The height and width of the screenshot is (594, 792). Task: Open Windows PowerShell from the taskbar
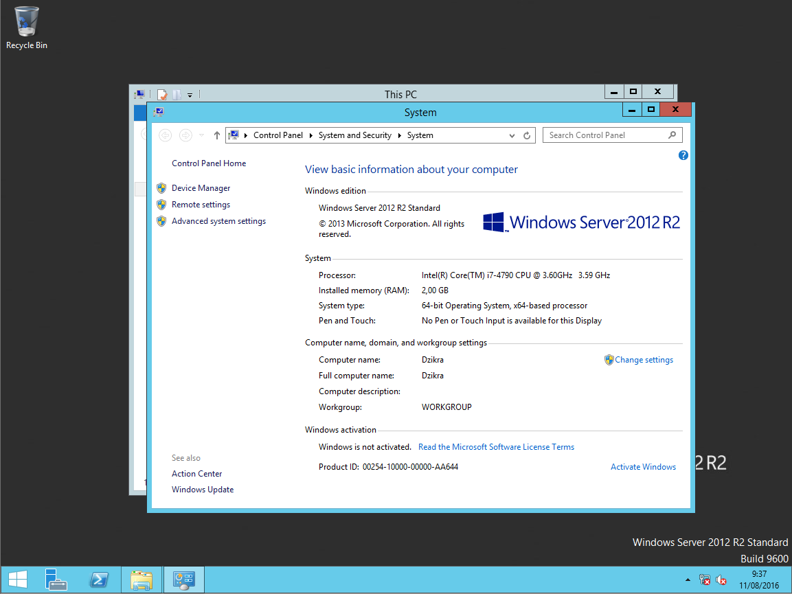click(x=100, y=580)
